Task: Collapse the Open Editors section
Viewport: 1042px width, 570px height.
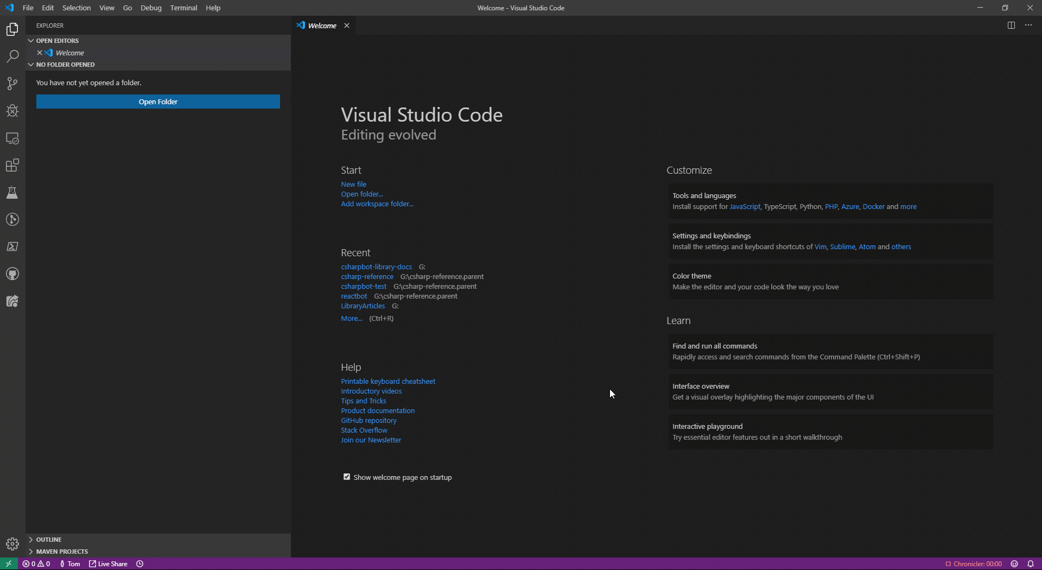Action: click(x=57, y=41)
